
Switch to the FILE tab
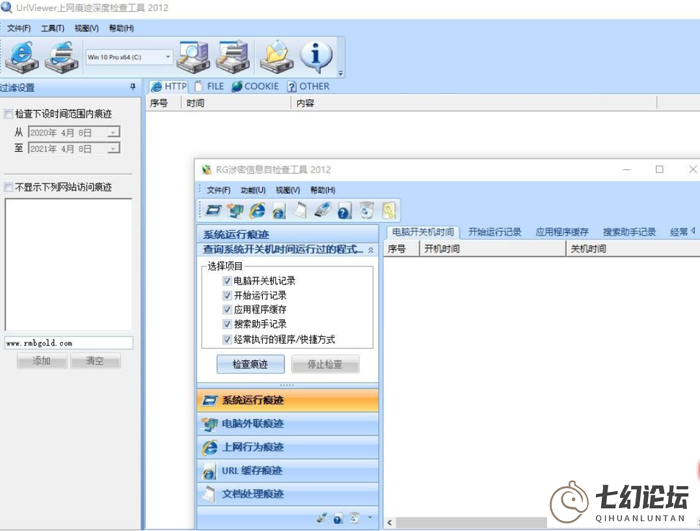[209, 86]
